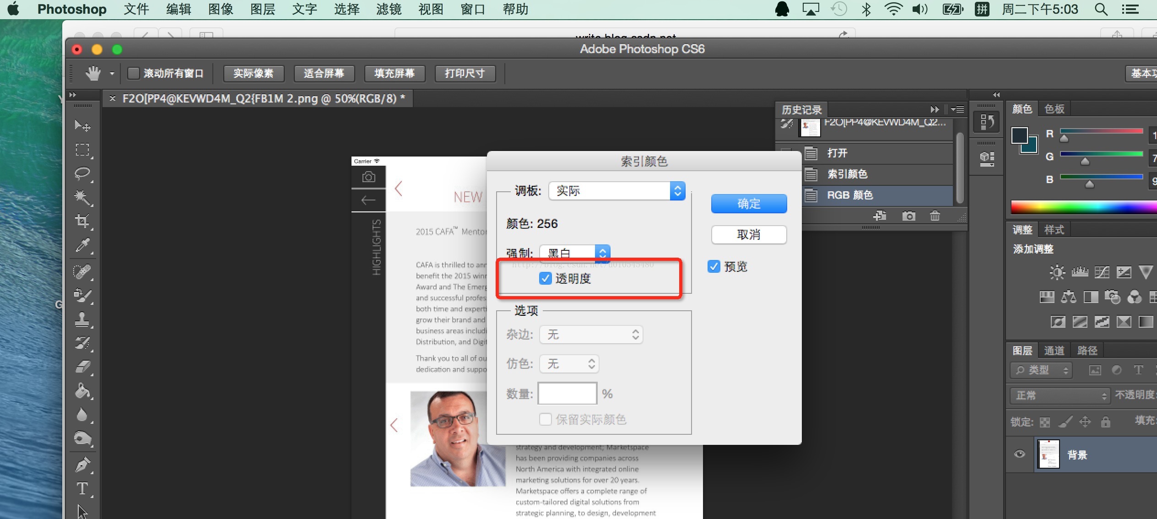Open Hand tool preset picker arrow
This screenshot has height=519, width=1157.
tap(112, 73)
